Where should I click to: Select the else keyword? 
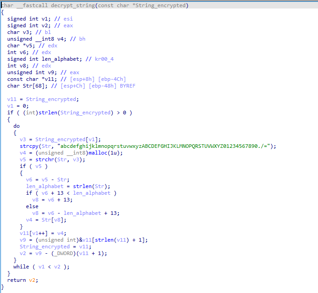click(x=32, y=206)
